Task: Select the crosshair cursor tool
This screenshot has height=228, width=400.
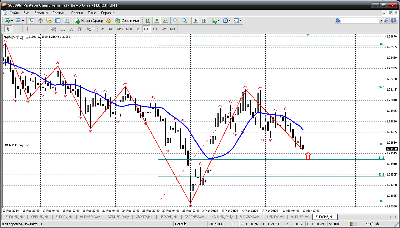Action: coord(17,29)
